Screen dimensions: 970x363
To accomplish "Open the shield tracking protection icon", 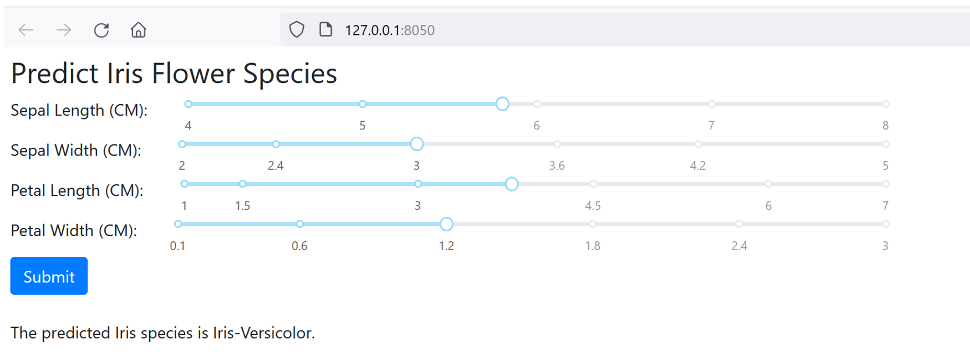I will (297, 29).
